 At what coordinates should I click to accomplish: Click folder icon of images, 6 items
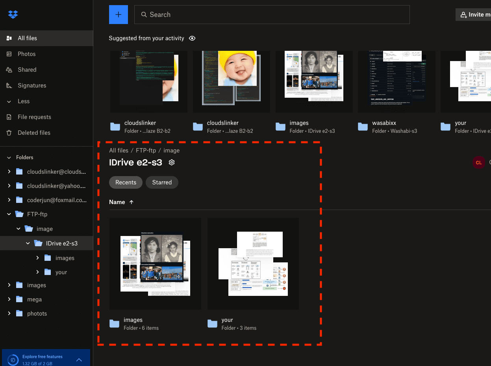pyautogui.click(x=114, y=324)
